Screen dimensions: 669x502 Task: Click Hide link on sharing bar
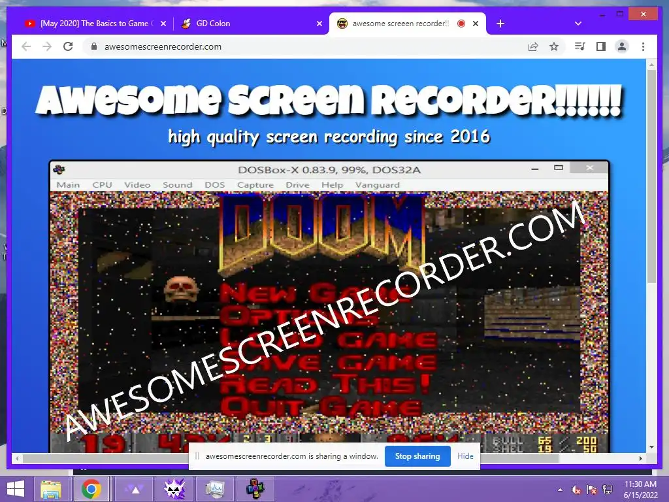(465, 456)
